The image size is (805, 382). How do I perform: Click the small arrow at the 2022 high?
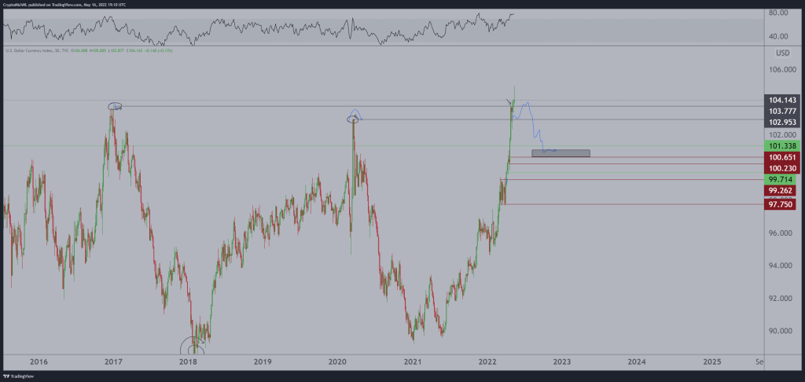tap(507, 101)
